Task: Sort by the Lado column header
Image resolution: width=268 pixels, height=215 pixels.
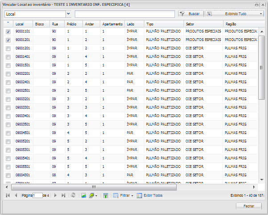Action: pyautogui.click(x=134, y=24)
